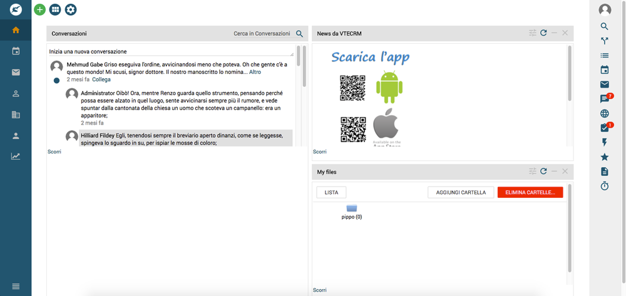The height and width of the screenshot is (296, 626).
Task: Open Contacts filled-person icon in left sidebar
Action: [16, 136]
